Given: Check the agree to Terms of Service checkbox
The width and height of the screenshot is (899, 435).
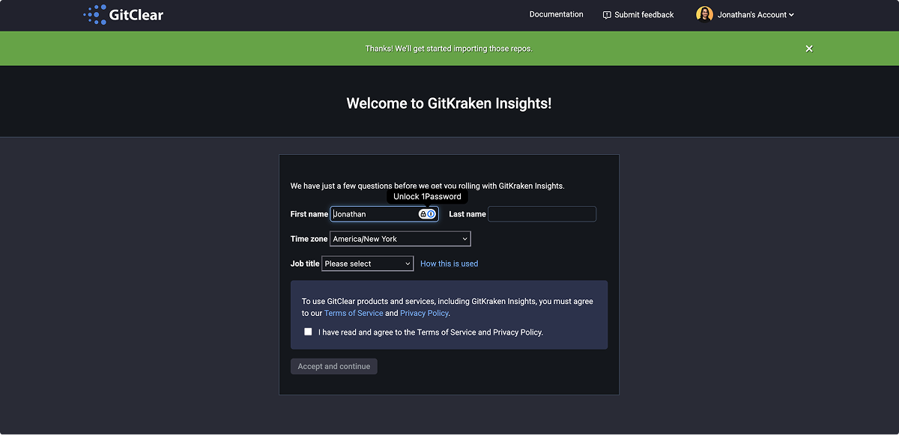Looking at the screenshot, I should coord(308,332).
